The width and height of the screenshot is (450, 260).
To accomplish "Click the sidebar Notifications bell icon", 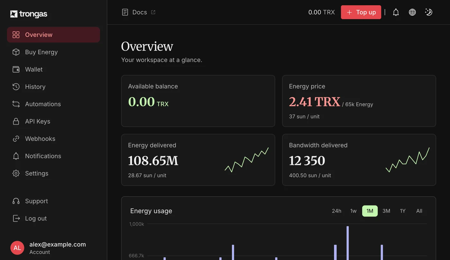I will (16, 156).
